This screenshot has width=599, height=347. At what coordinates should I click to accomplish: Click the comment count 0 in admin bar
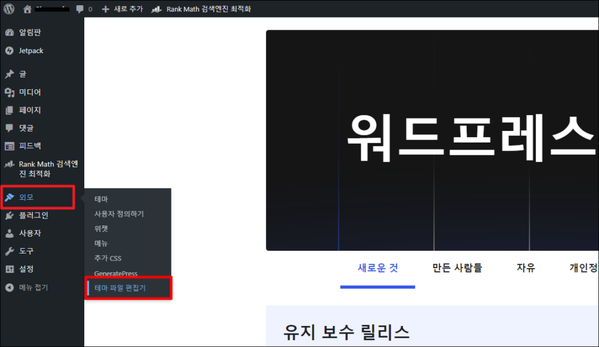90,9
